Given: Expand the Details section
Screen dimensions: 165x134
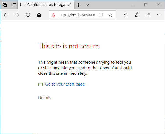Looking at the screenshot, I should [44, 98].
